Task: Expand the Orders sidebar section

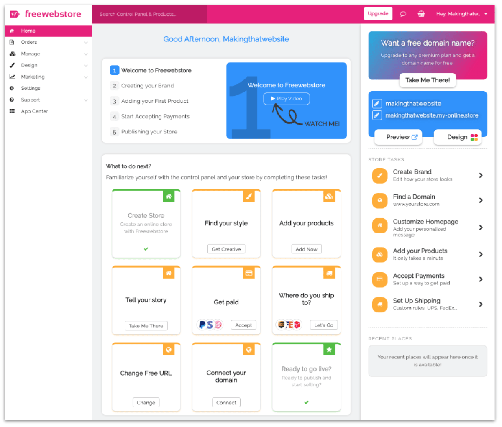Action: click(x=29, y=42)
